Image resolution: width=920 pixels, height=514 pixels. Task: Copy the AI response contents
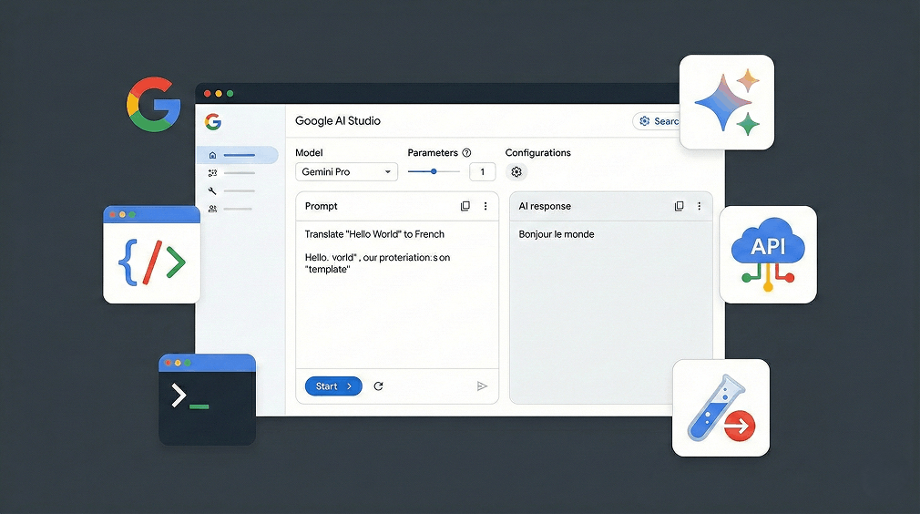679,206
